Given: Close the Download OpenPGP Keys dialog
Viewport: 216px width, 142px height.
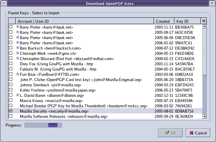Looking at the screenshot, I should coord(212,3).
